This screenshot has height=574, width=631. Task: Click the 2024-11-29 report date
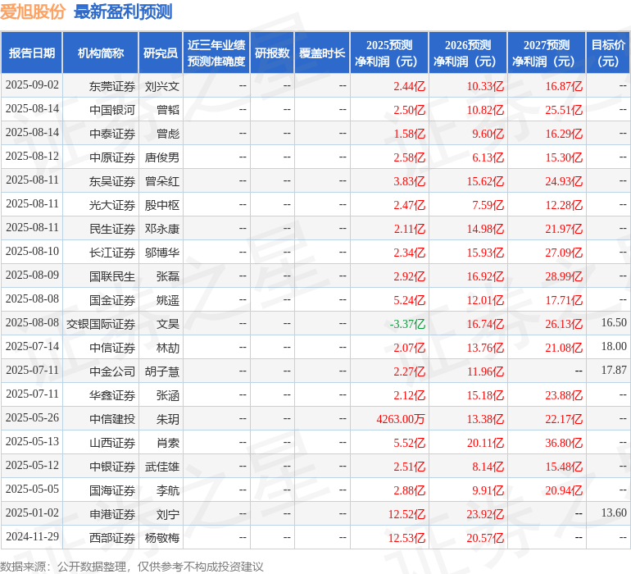tap(32, 538)
